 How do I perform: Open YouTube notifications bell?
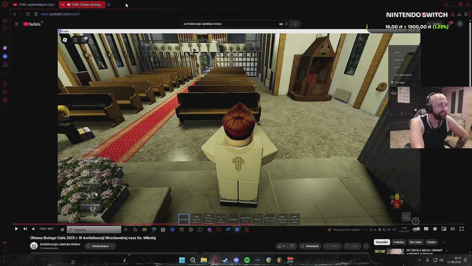click(450, 24)
